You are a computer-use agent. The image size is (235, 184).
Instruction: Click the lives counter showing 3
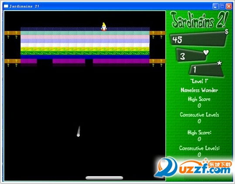pos(191,56)
